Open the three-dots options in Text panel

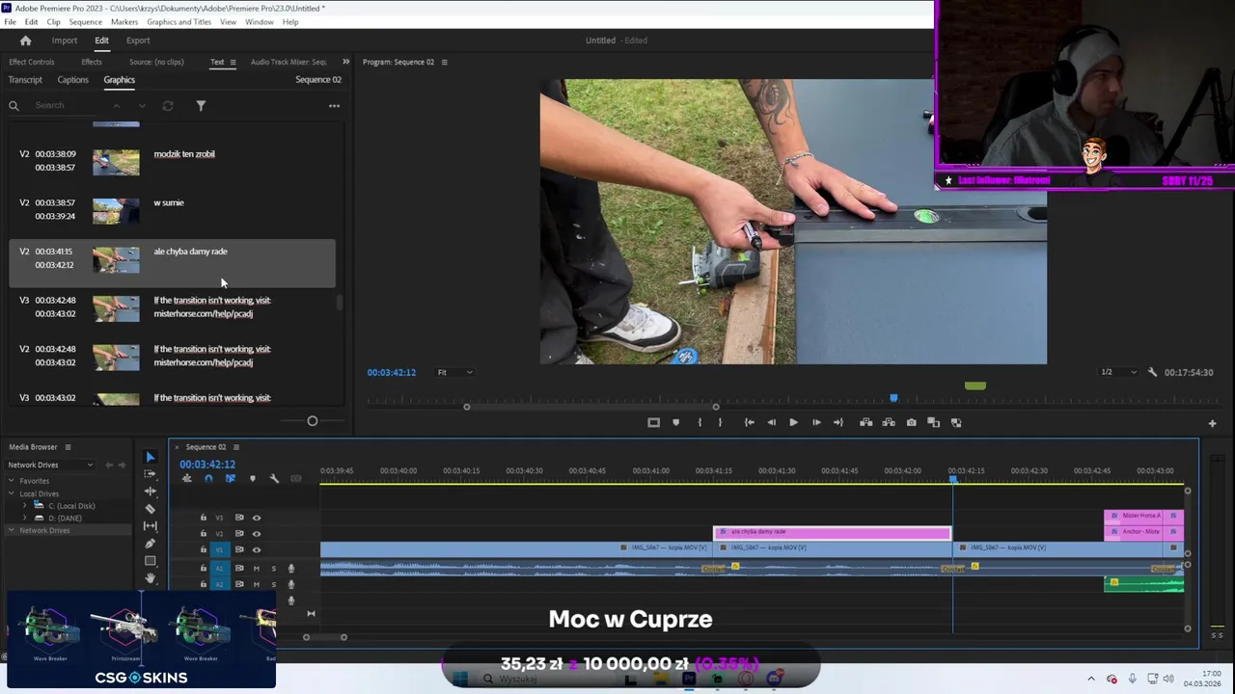tap(334, 106)
